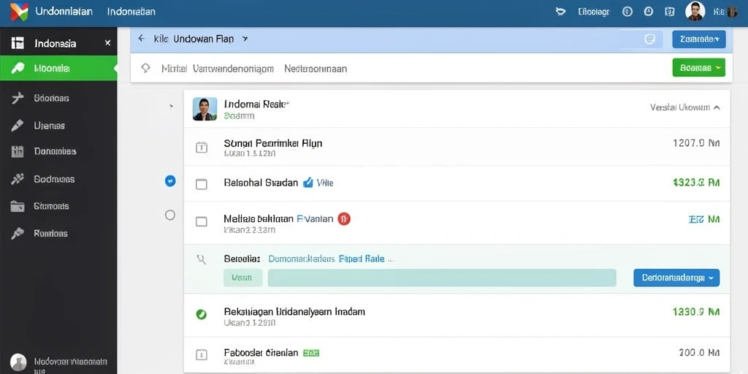748x374 pixels.
Task: Select the green Moonsia sidebar item
Action: [x=58, y=68]
